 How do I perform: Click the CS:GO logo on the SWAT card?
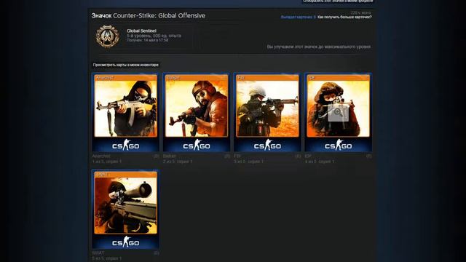pos(126,242)
